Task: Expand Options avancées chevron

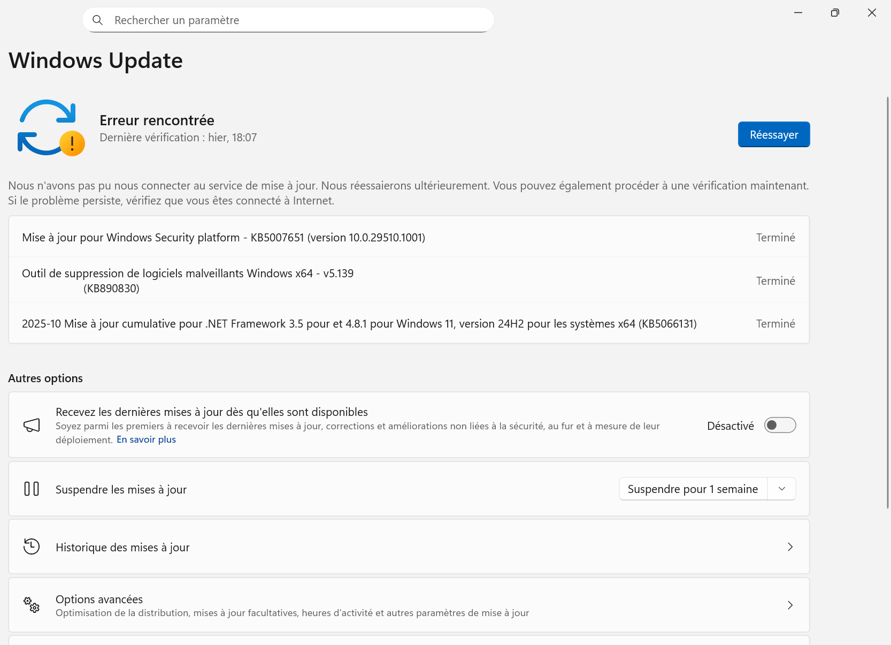Action: tap(790, 605)
